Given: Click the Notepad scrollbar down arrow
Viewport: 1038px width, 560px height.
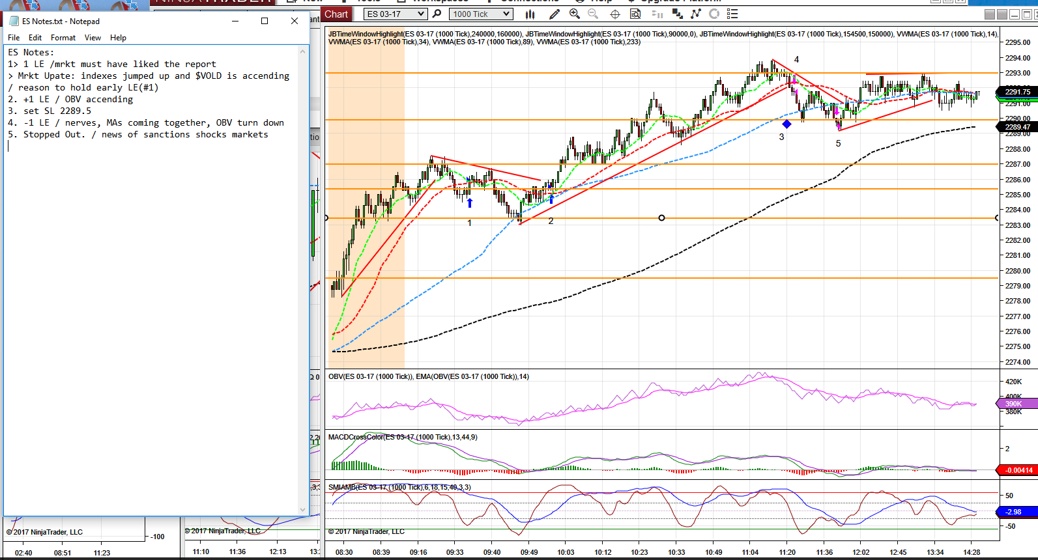Looking at the screenshot, I should coord(302,510).
